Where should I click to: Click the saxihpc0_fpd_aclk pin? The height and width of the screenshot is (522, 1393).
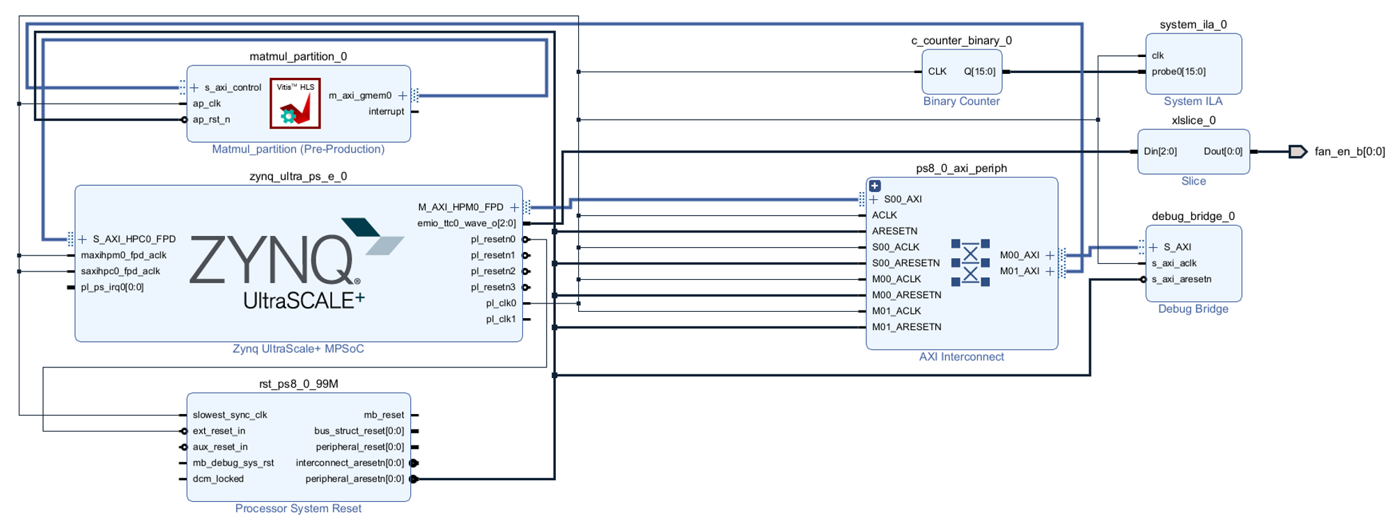(120, 271)
